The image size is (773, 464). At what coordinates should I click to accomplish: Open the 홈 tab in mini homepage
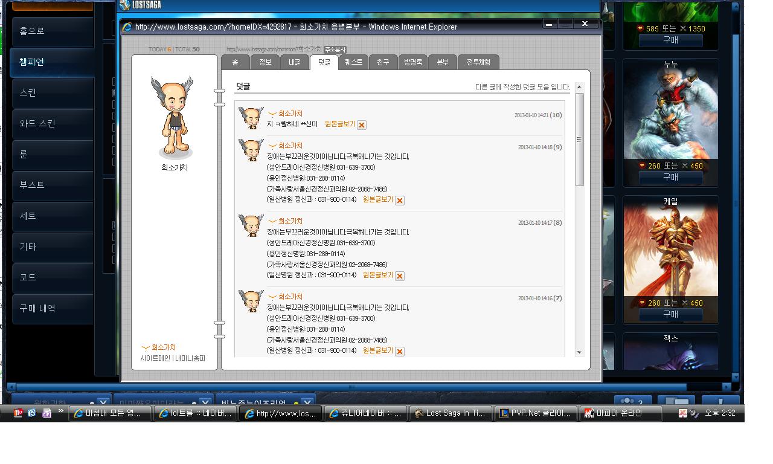[x=236, y=62]
